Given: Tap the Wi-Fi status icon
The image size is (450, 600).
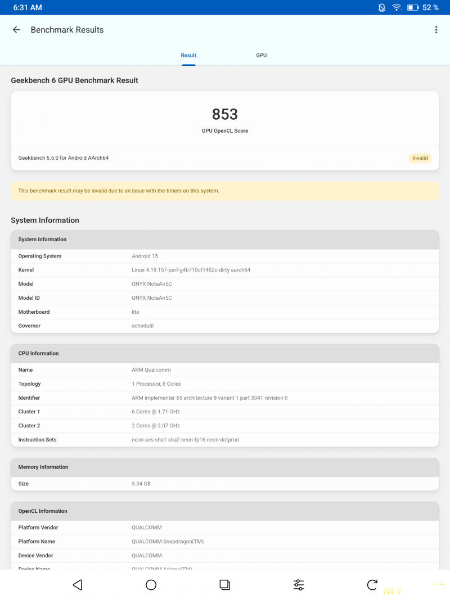Looking at the screenshot, I should (x=397, y=7).
